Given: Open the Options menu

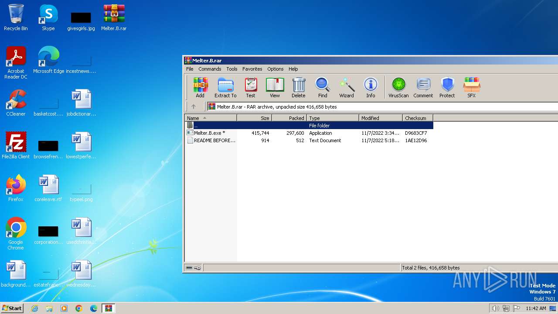Looking at the screenshot, I should point(276,69).
